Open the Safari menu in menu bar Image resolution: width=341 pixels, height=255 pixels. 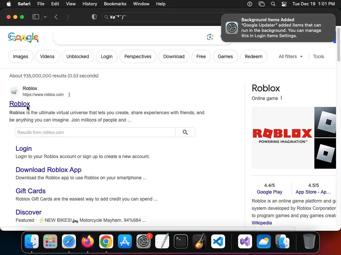coord(24,4)
